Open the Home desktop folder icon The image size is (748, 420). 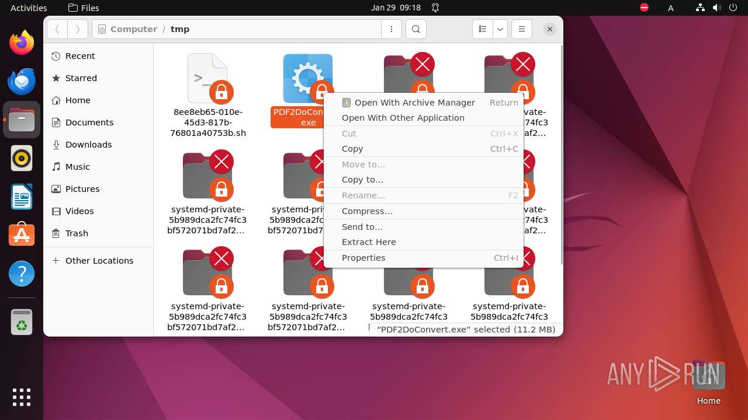coord(708,383)
